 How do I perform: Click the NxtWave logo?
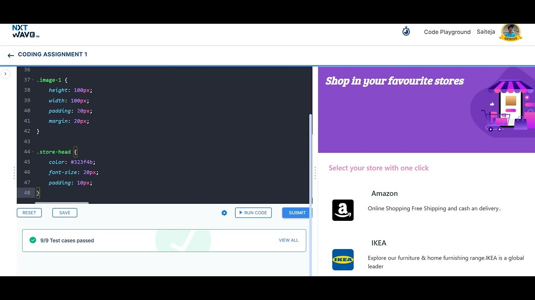point(25,32)
